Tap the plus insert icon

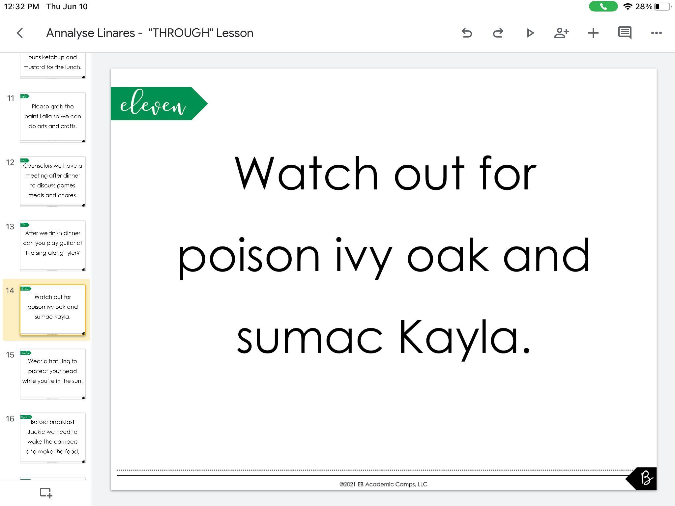pos(593,33)
